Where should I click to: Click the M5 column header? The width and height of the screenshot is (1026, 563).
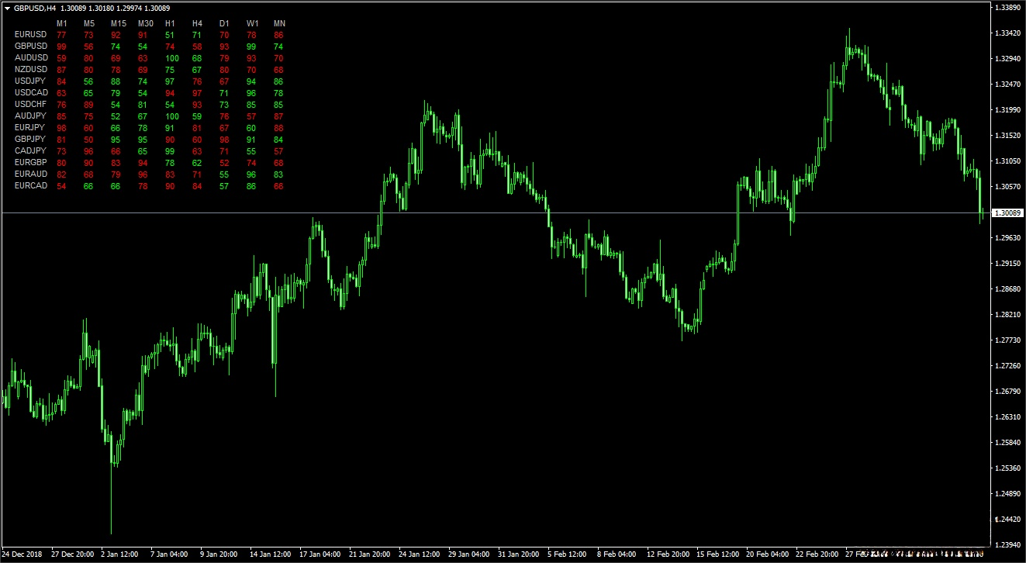89,23
